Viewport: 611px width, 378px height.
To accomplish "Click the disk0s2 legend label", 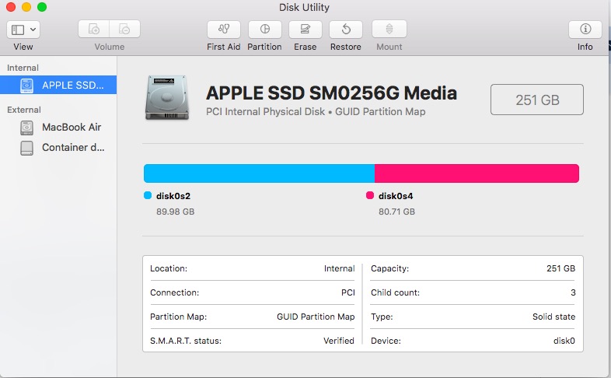I will click(173, 196).
